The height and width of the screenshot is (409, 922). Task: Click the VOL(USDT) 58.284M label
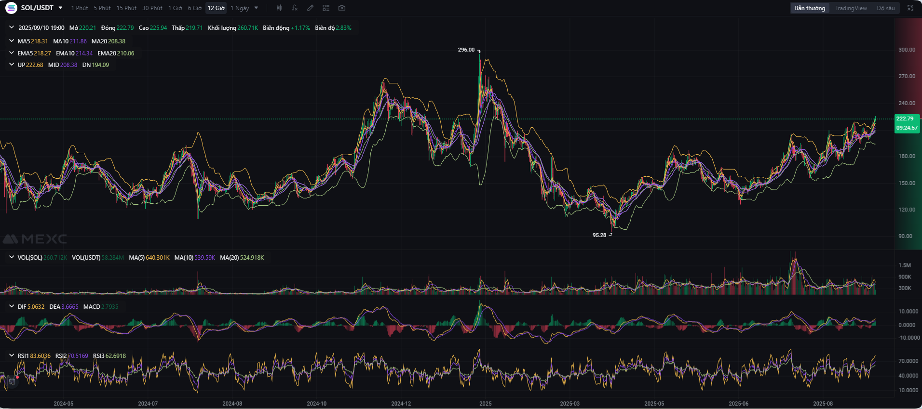point(98,258)
